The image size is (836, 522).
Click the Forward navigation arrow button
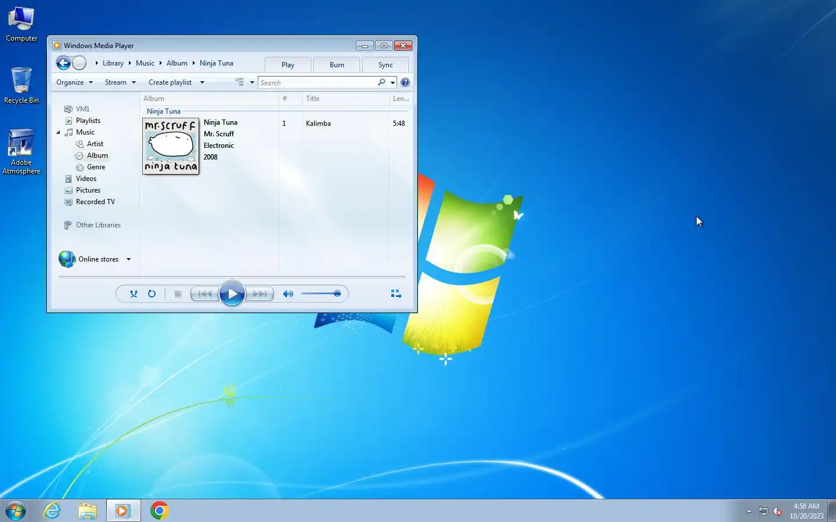[80, 63]
